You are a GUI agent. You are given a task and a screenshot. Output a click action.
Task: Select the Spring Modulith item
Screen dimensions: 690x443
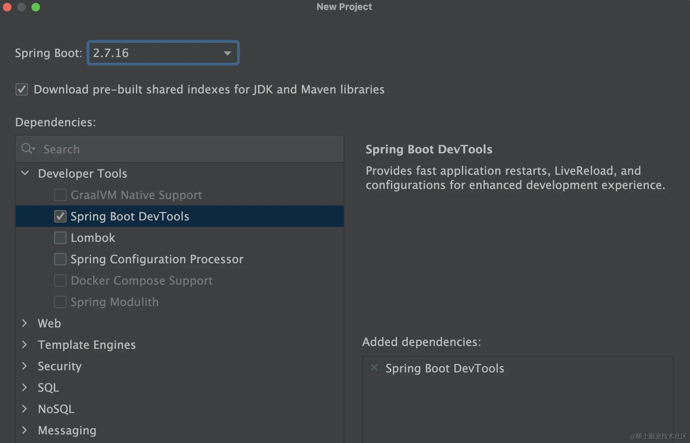point(114,302)
